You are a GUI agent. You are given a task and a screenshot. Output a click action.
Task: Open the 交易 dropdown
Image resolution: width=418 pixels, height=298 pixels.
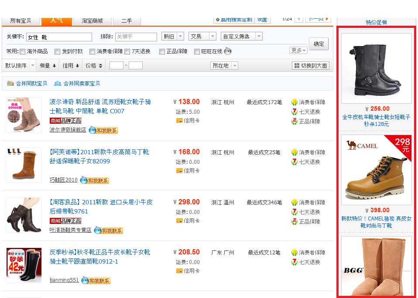click(x=202, y=36)
